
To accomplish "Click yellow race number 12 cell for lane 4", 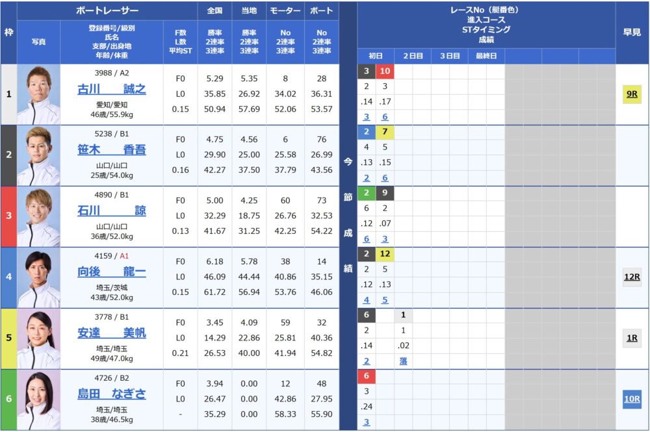I will (385, 254).
